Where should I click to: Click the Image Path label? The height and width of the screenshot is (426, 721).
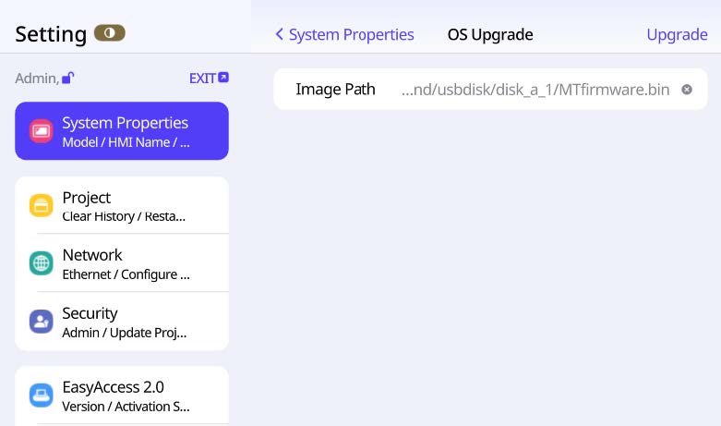coord(335,90)
